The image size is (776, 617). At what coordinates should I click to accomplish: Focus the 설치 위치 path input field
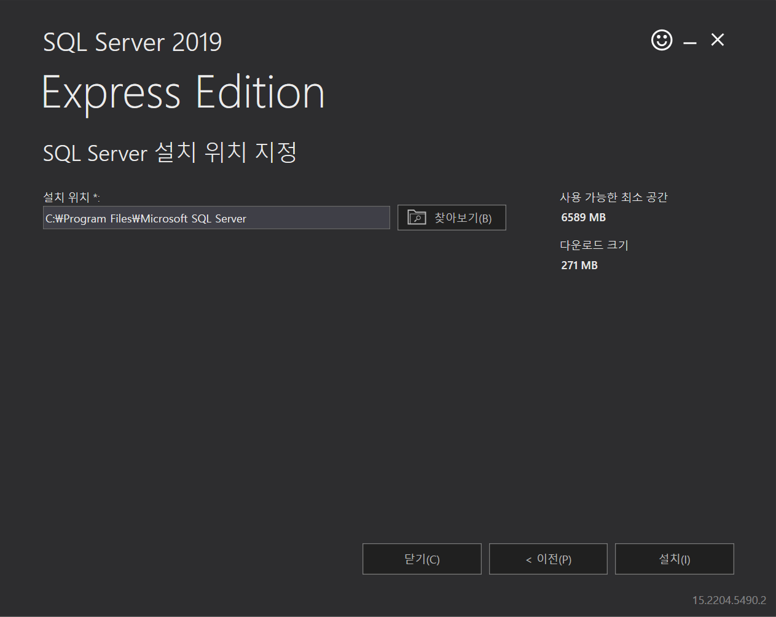216,218
